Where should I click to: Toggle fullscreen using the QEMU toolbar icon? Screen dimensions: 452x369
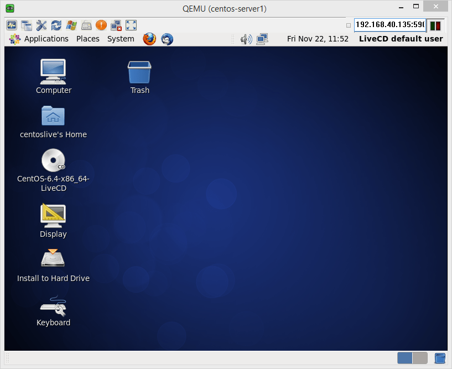(131, 25)
